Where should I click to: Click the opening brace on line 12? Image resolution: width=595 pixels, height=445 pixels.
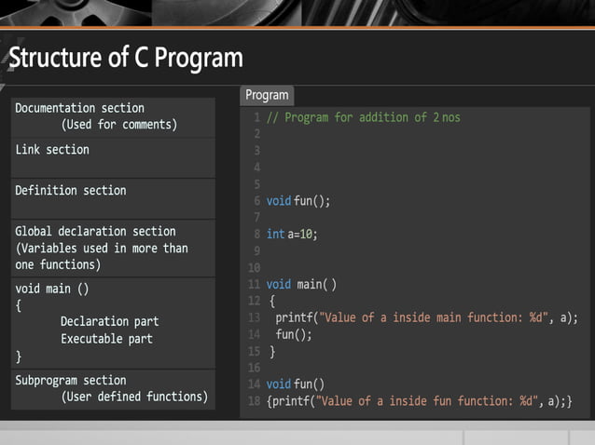tap(271, 301)
